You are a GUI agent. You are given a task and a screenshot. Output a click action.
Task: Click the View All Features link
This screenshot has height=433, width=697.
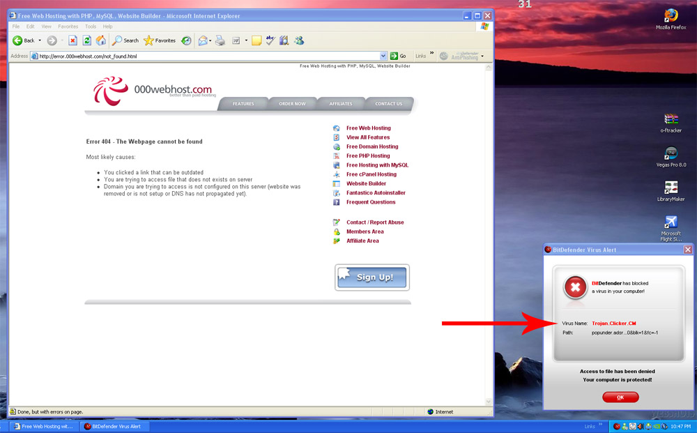tap(368, 137)
